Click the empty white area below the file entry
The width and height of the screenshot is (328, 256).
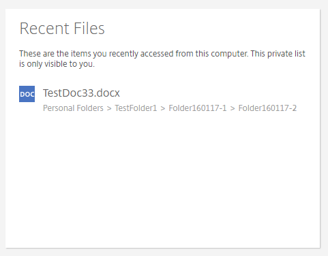tap(162, 179)
